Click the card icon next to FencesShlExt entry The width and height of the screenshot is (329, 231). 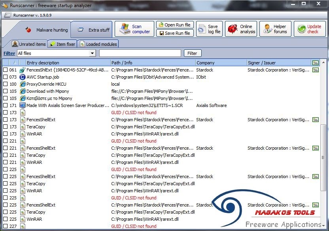315,69
